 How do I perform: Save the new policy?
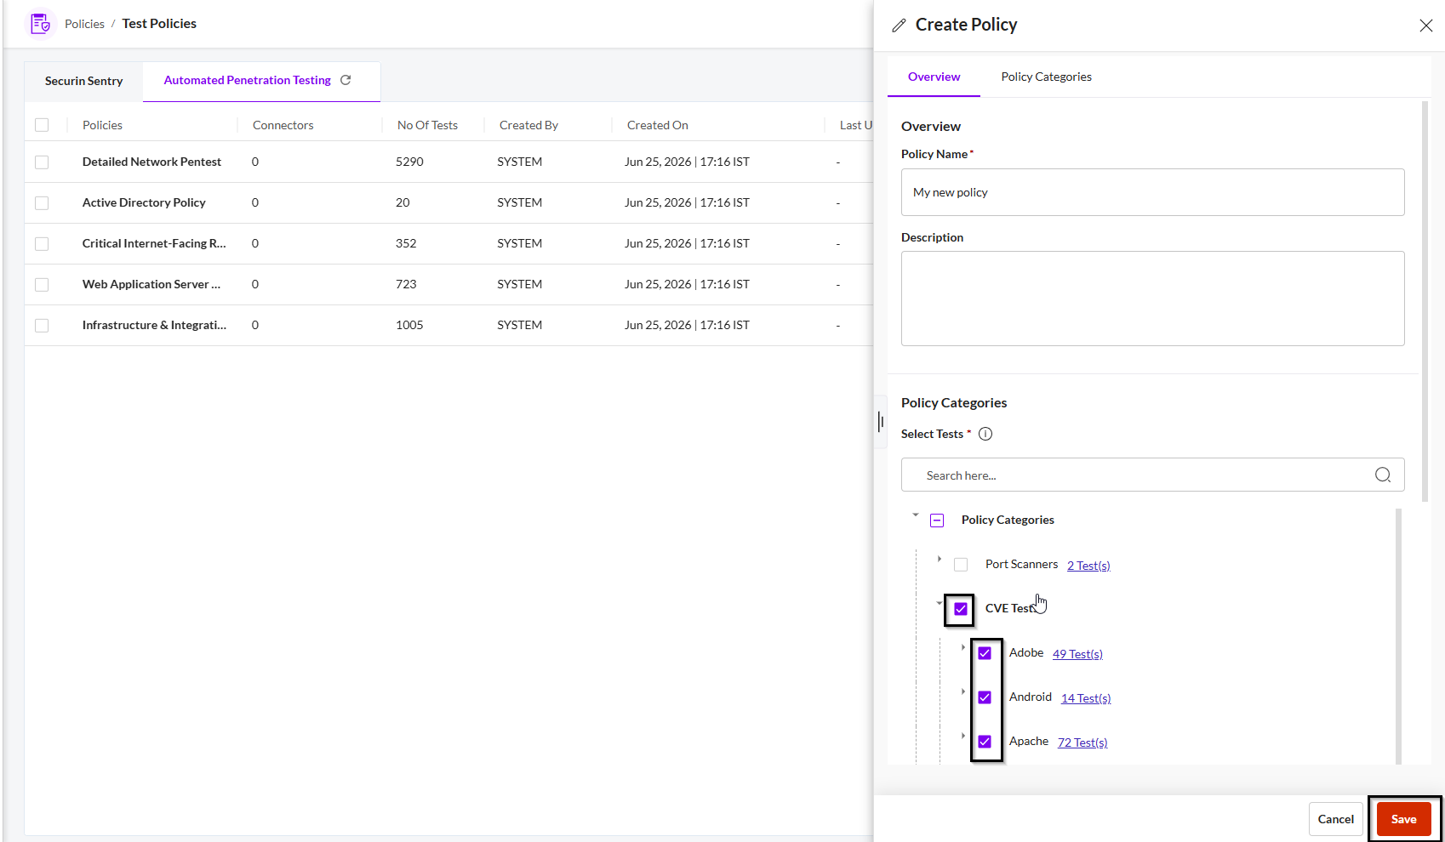(x=1404, y=819)
